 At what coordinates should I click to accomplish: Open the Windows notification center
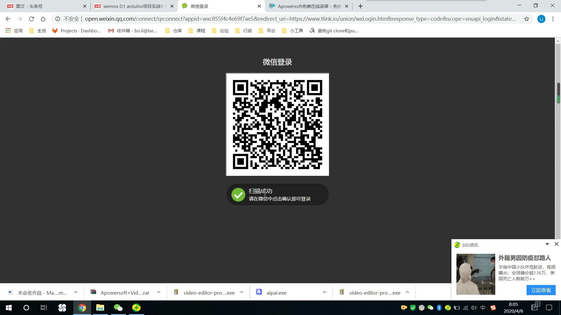point(549,308)
